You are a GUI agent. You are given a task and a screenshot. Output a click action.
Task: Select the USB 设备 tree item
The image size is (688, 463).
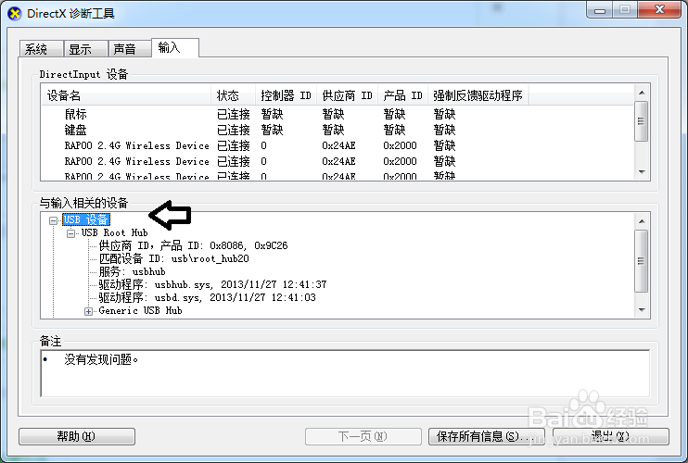tap(86, 219)
